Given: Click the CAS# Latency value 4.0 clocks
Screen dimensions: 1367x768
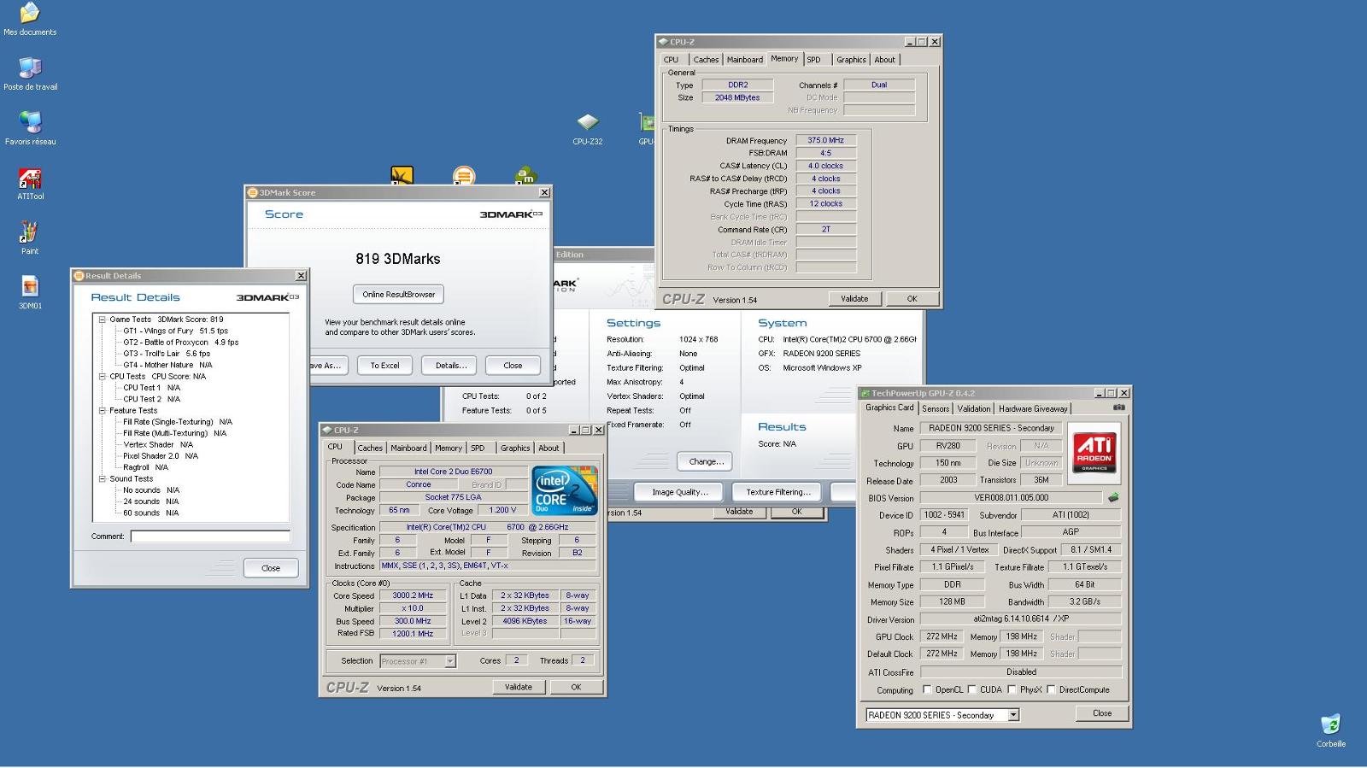Looking at the screenshot, I should pos(825,166).
